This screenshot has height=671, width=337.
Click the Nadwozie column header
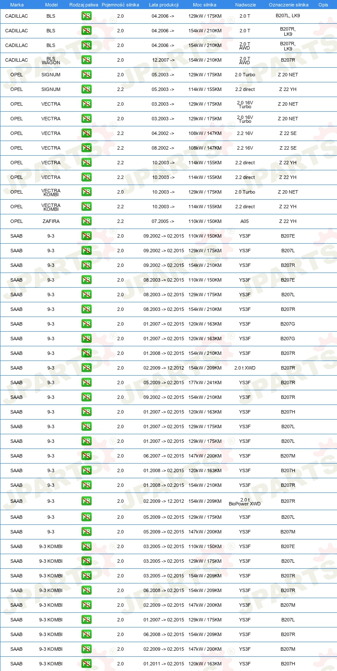click(x=245, y=4)
